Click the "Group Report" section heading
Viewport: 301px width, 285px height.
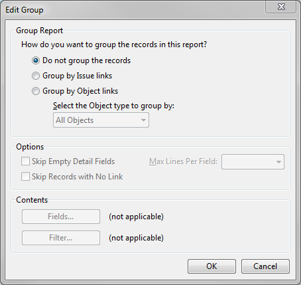pos(39,31)
